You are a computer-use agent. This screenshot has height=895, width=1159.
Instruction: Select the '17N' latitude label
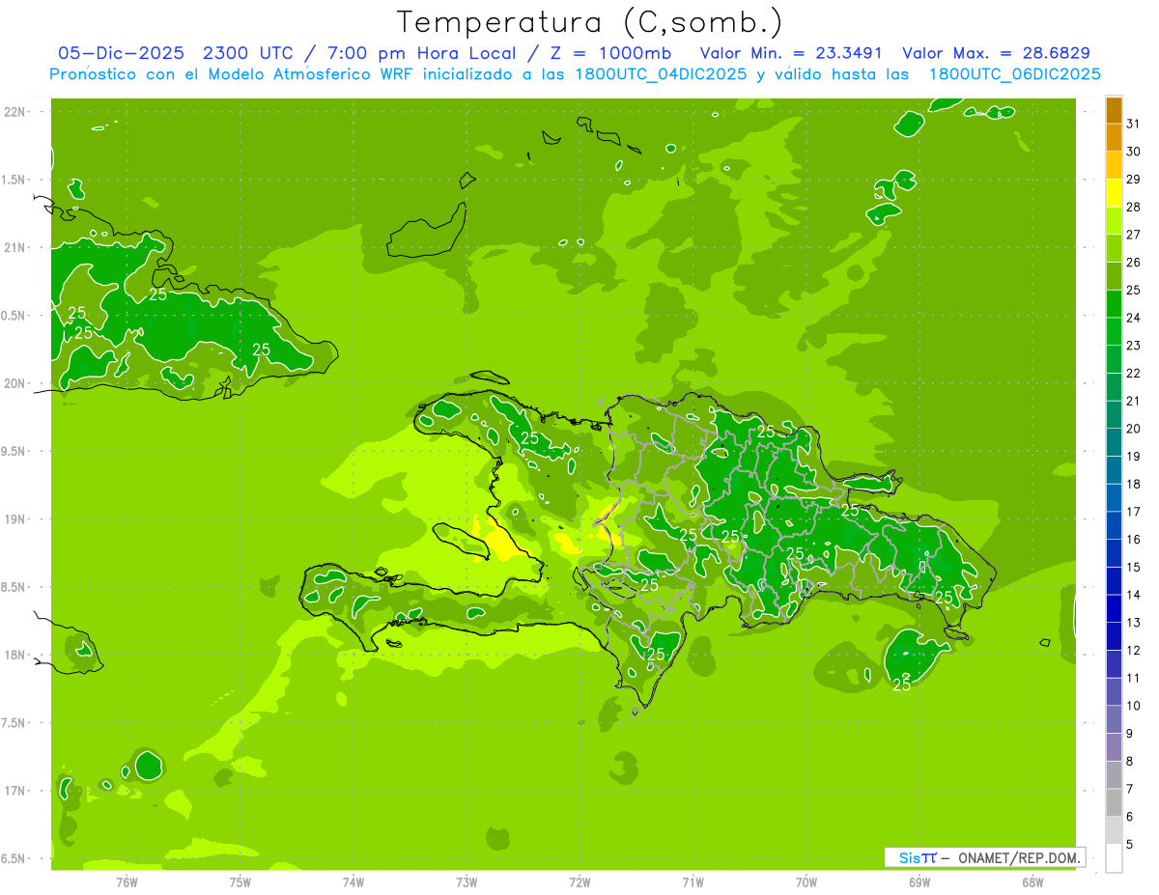pos(15,791)
